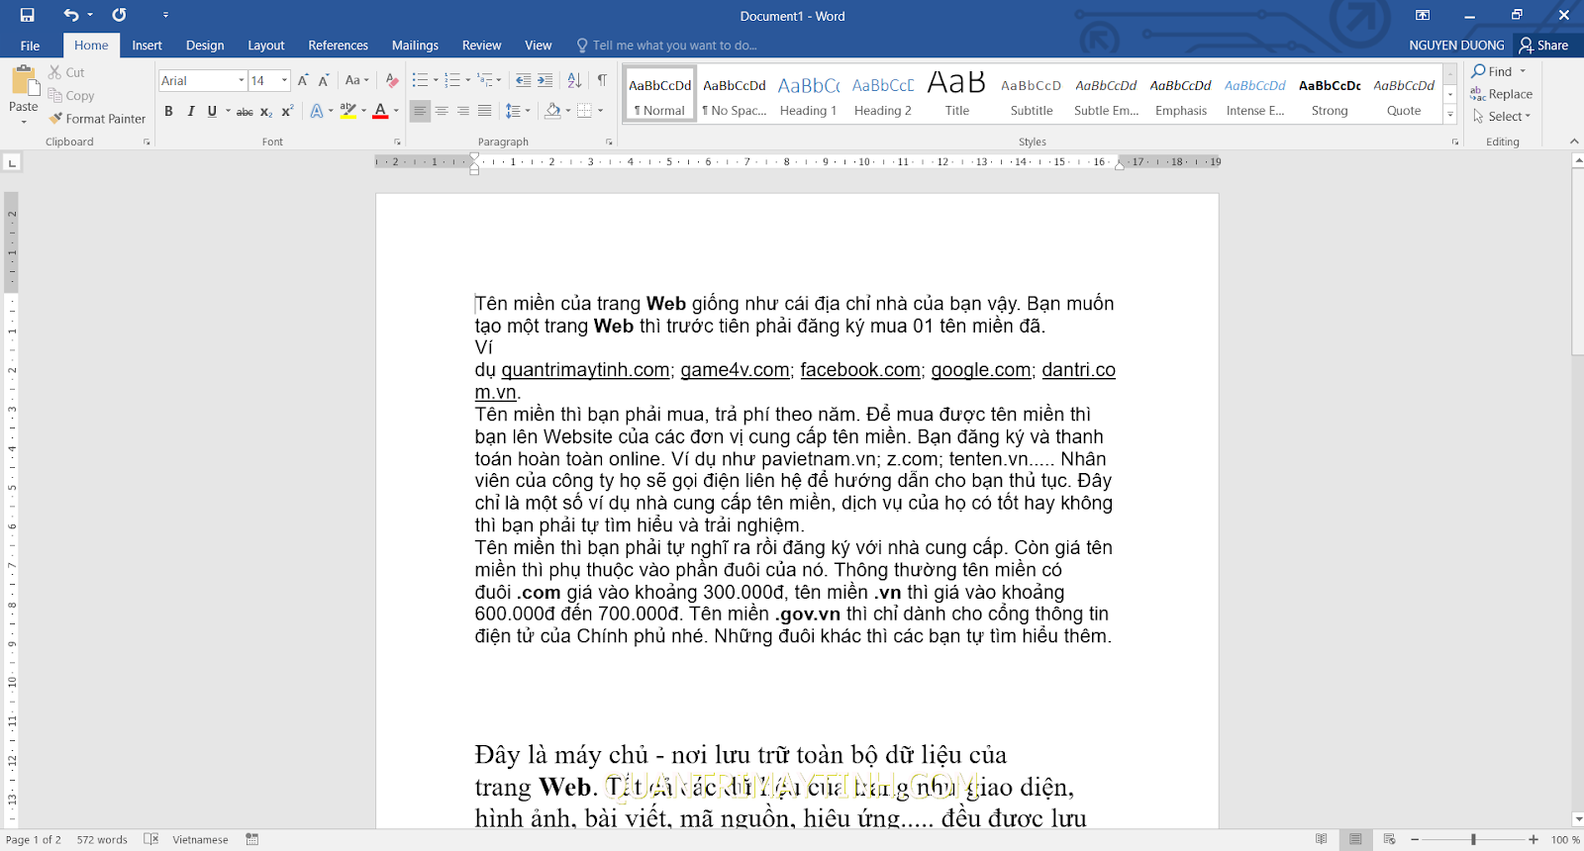The height and width of the screenshot is (851, 1584).
Task: Click the Find magnifier icon
Action: pyautogui.click(x=1479, y=71)
